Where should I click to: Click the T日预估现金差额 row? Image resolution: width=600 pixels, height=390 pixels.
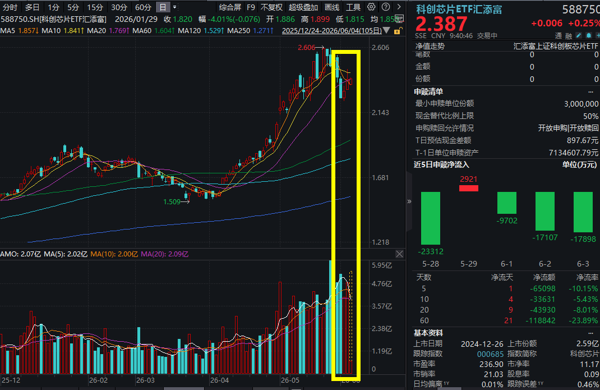(x=506, y=140)
